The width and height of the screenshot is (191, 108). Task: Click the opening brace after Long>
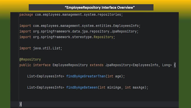pyautogui.click(x=175, y=65)
